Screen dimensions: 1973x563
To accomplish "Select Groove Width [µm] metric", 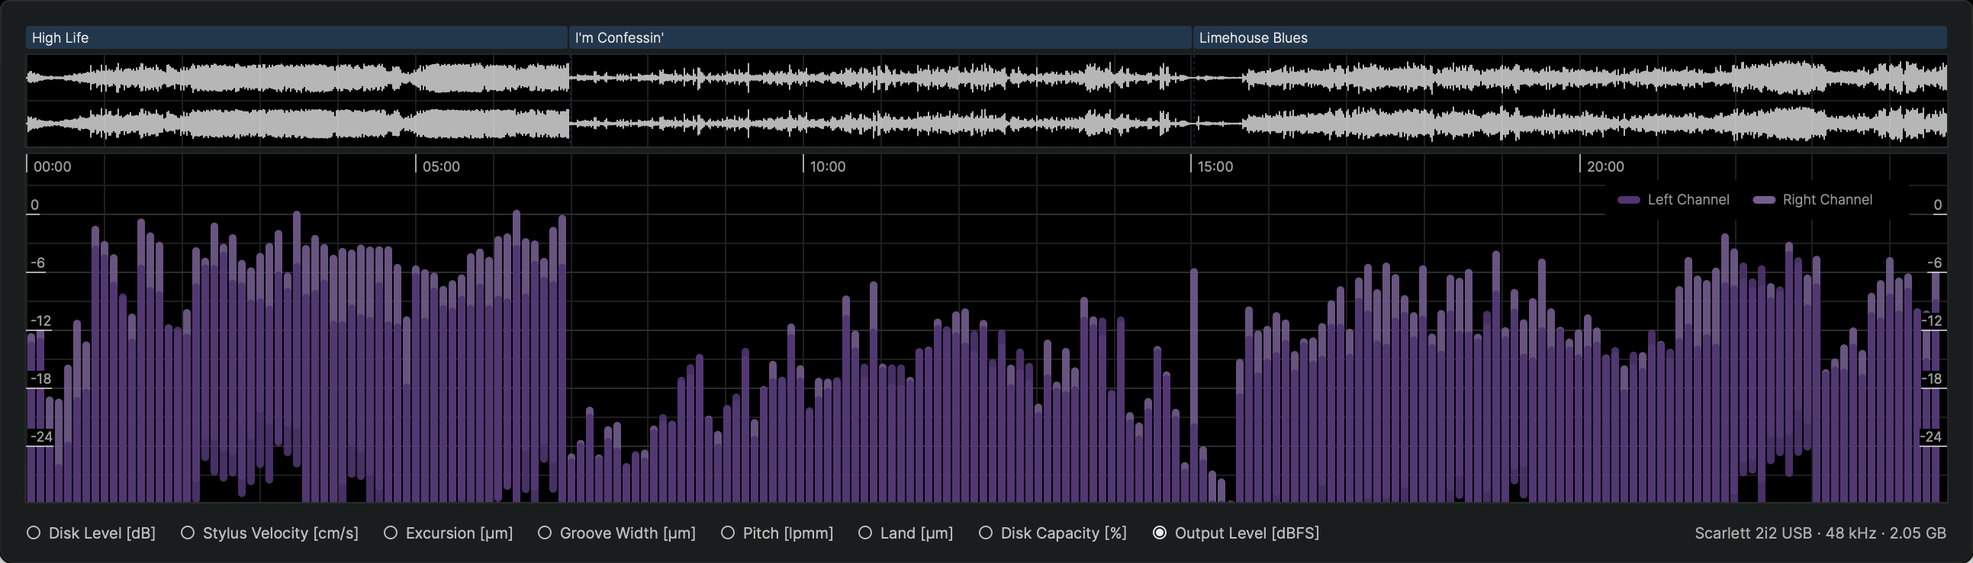I will tap(545, 533).
